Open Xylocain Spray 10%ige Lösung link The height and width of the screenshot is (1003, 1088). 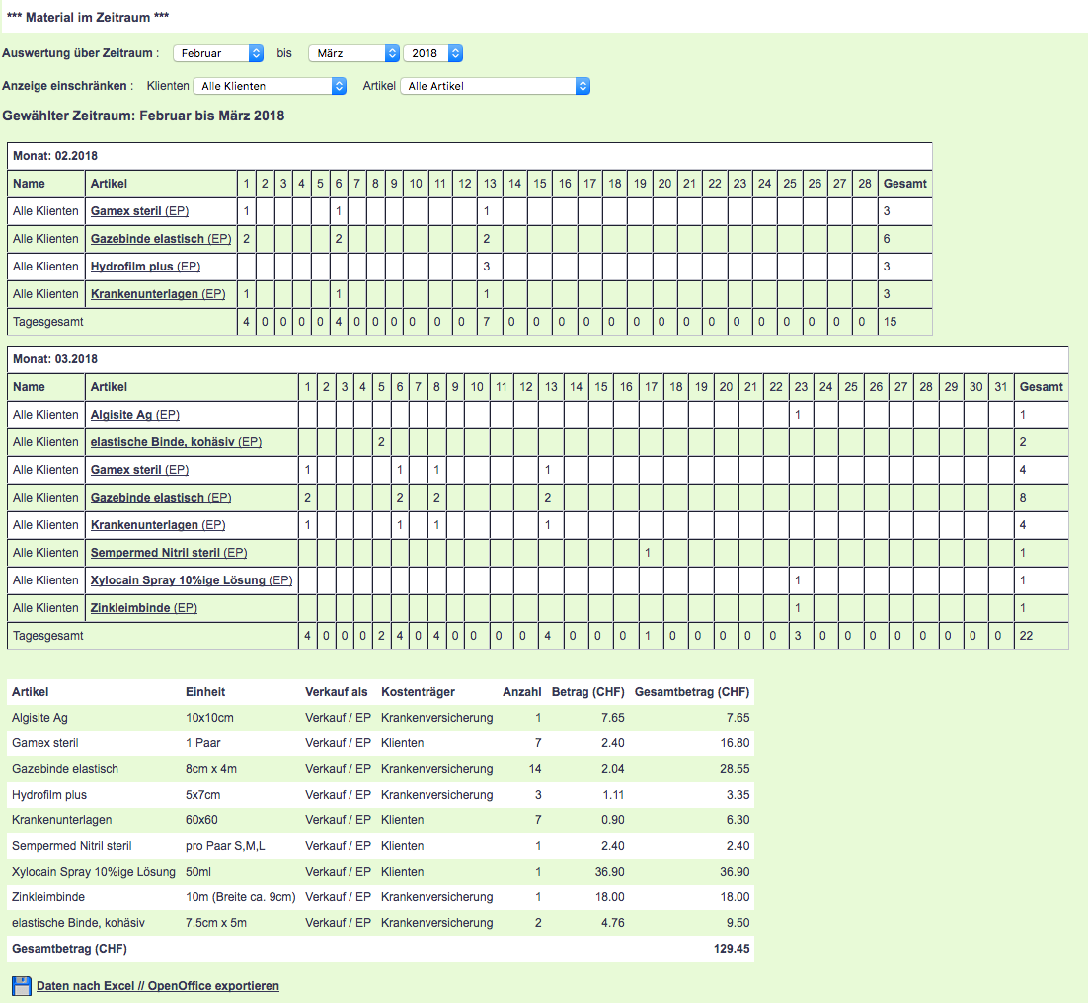(x=178, y=580)
